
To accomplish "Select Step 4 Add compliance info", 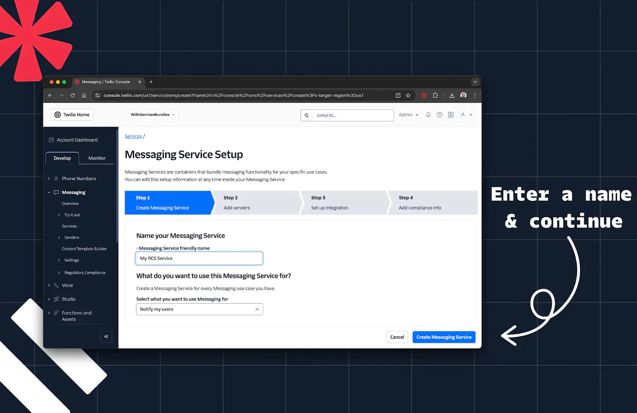I will pos(433,203).
